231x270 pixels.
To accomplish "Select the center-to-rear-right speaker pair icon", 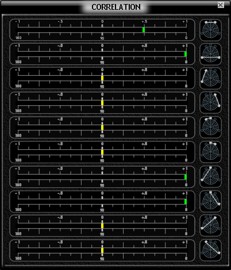I will point(210,201).
